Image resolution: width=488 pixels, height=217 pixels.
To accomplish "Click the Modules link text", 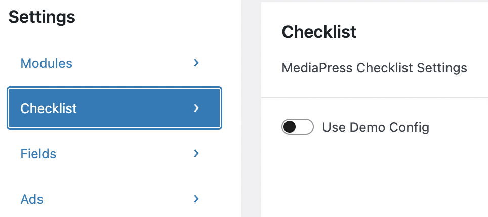I will tap(46, 63).
